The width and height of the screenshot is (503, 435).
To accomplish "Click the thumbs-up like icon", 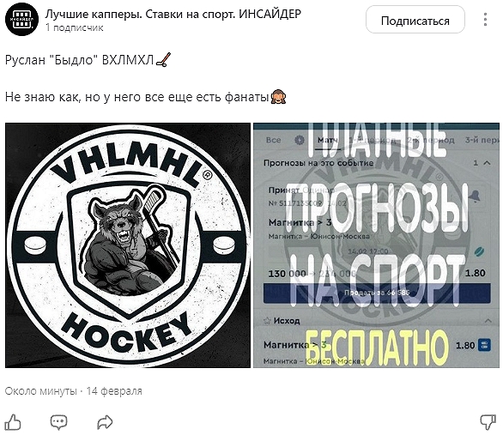I will click(x=13, y=422).
